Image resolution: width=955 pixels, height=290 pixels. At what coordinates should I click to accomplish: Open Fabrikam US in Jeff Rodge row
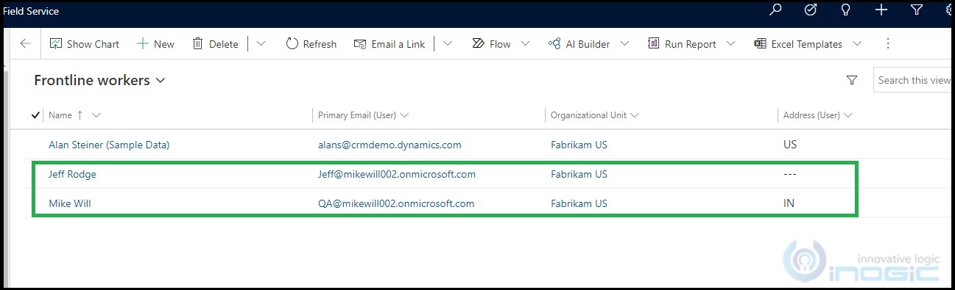click(579, 174)
